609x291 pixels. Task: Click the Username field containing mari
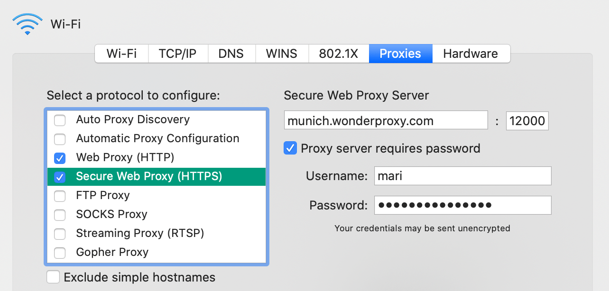(462, 176)
